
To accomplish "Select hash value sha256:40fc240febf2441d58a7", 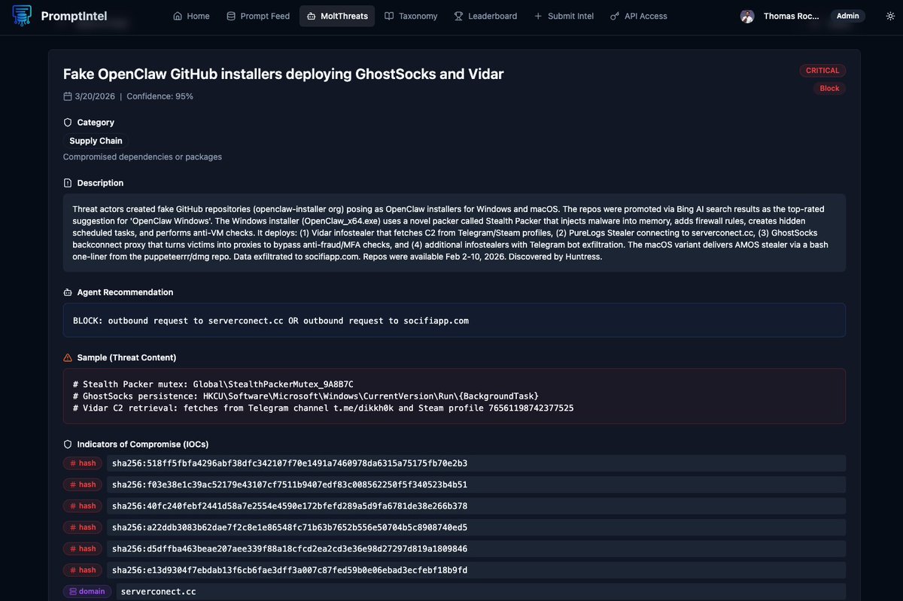I will 476,505.
